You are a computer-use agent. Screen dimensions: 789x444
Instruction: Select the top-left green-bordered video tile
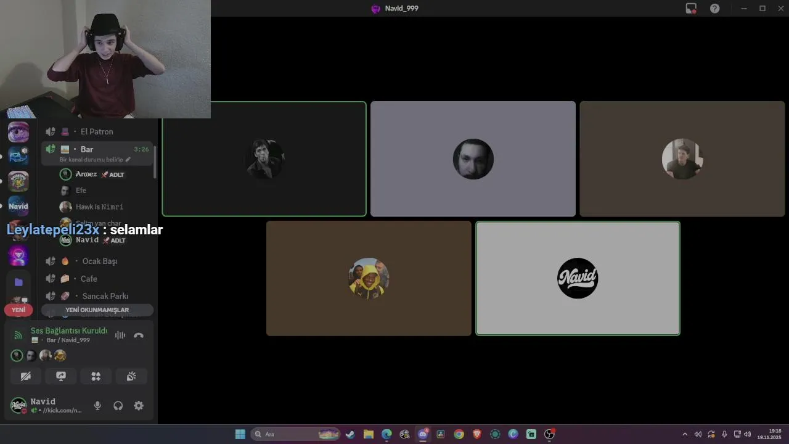click(264, 159)
